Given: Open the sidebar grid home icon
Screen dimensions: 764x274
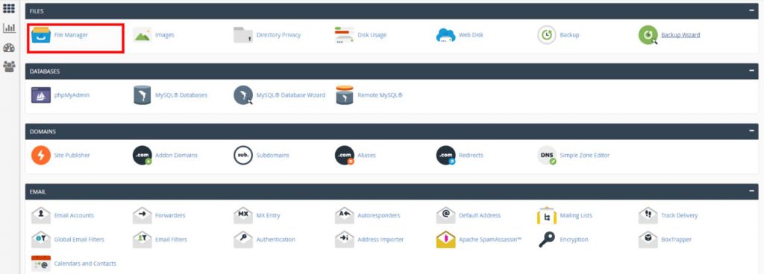Looking at the screenshot, I should 9,8.
